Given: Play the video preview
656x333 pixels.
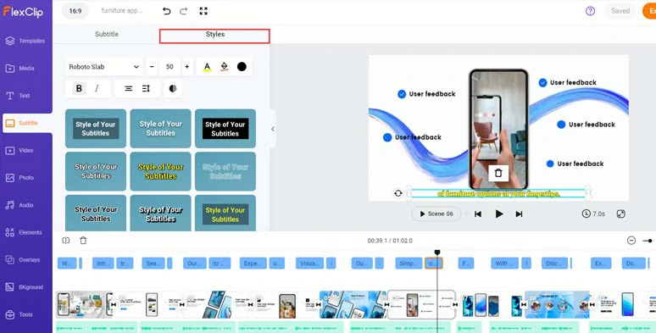Looking at the screenshot, I should pyautogui.click(x=498, y=214).
